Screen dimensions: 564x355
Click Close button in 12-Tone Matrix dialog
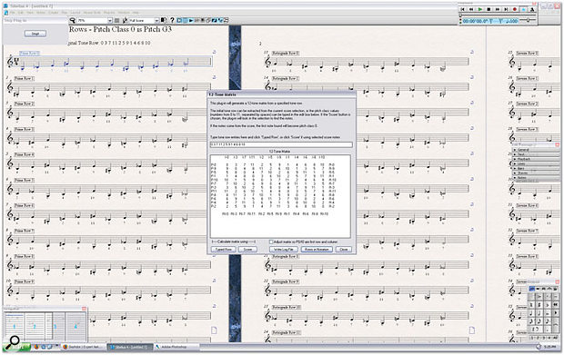(344, 249)
